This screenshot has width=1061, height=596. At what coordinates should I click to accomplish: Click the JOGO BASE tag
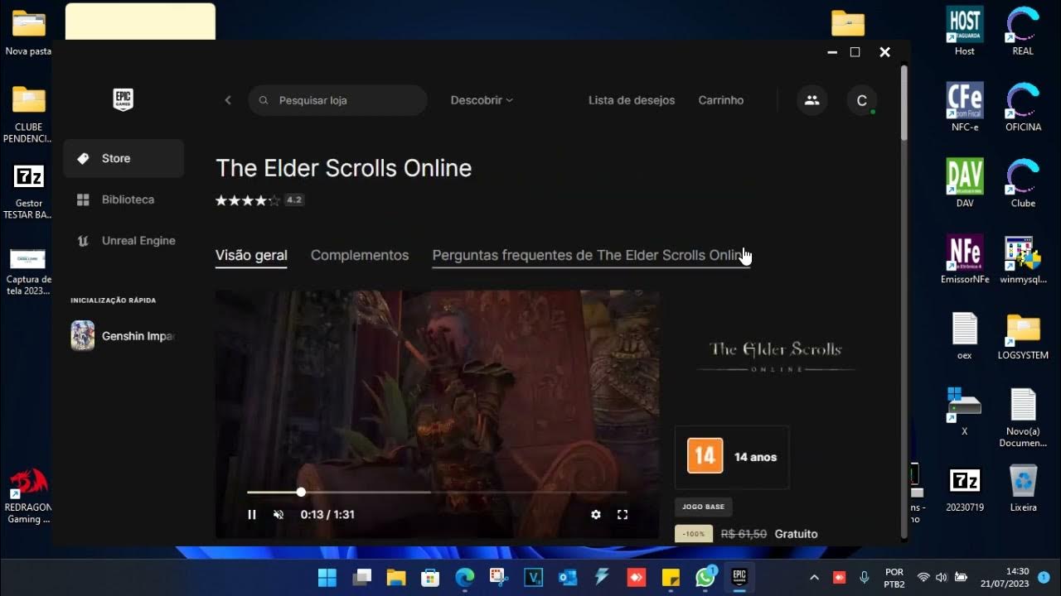click(x=704, y=507)
